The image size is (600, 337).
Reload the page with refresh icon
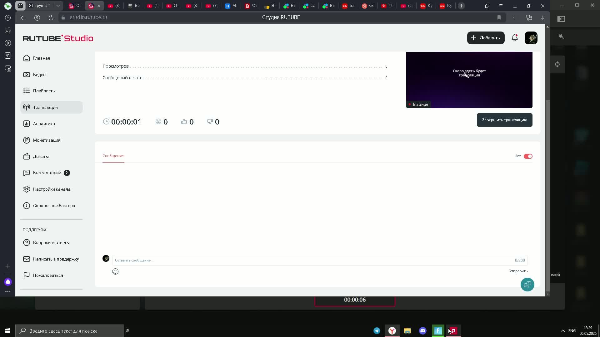pyautogui.click(x=51, y=17)
